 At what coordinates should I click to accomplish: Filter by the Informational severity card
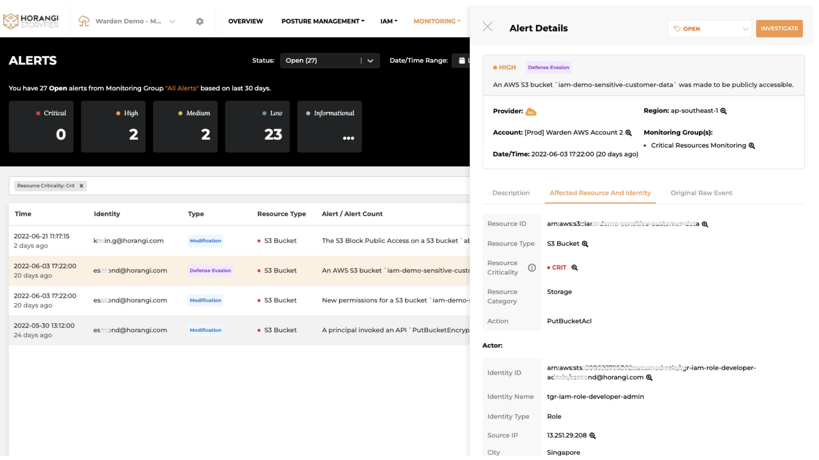[x=329, y=127]
